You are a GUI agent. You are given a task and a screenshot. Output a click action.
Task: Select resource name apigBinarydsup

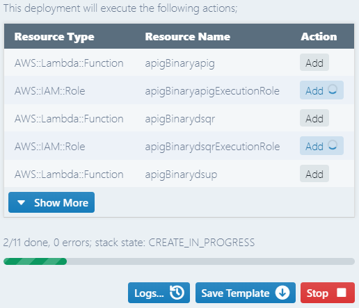click(181, 175)
